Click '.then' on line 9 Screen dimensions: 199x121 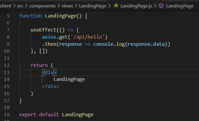point(49,44)
